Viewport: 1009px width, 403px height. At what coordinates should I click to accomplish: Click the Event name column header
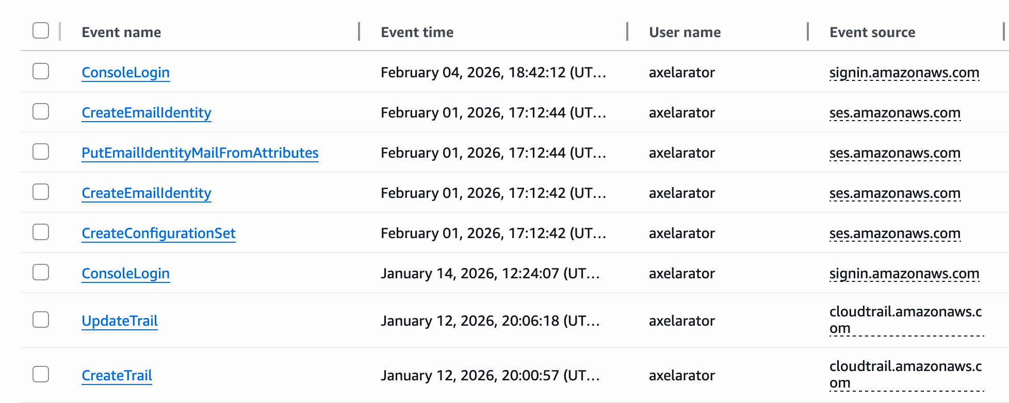tap(121, 32)
